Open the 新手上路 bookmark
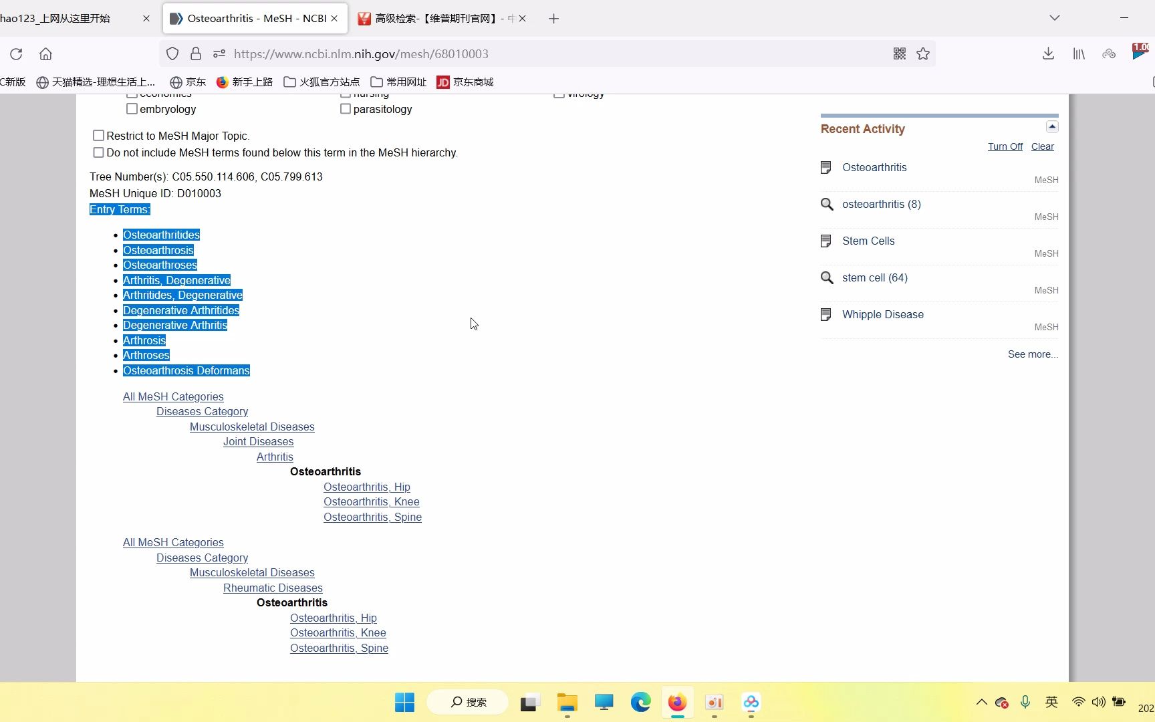The image size is (1155, 722). 245,82
